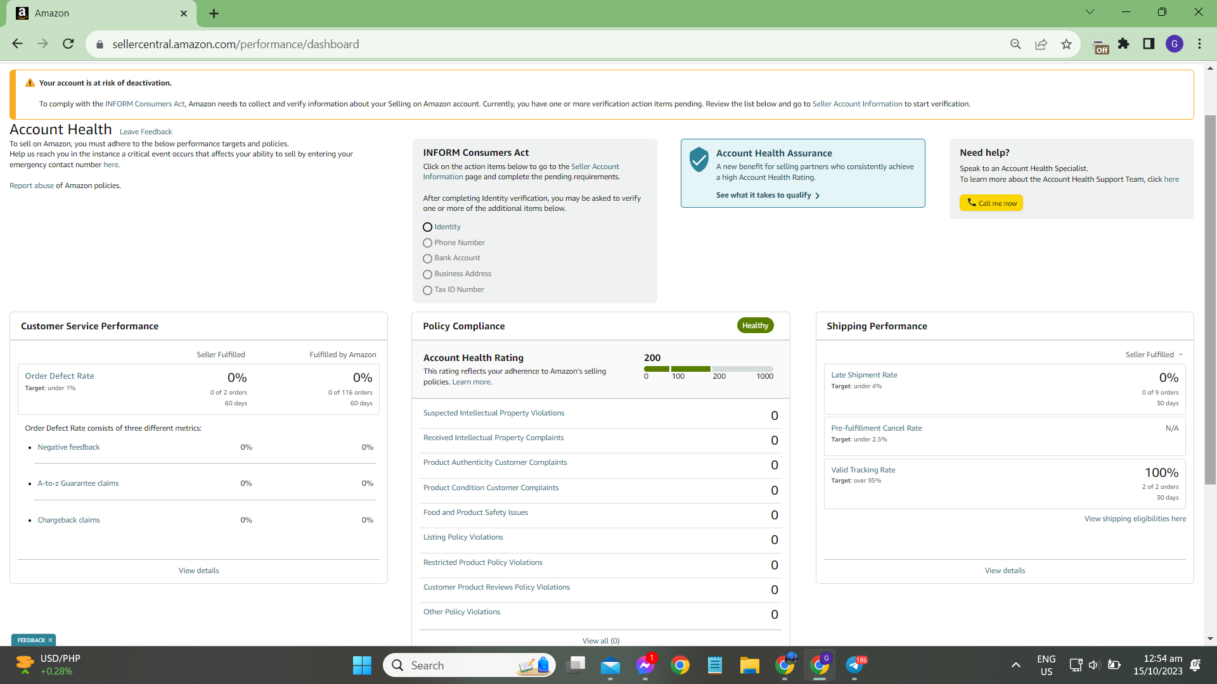The height and width of the screenshot is (684, 1217).
Task: Open the Chrome three-dot menu
Action: pos(1199,44)
